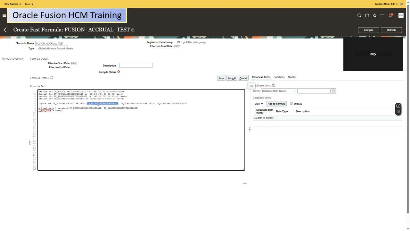Click the left collapse handle of formula text
The image size is (410, 231).
coord(29,142)
